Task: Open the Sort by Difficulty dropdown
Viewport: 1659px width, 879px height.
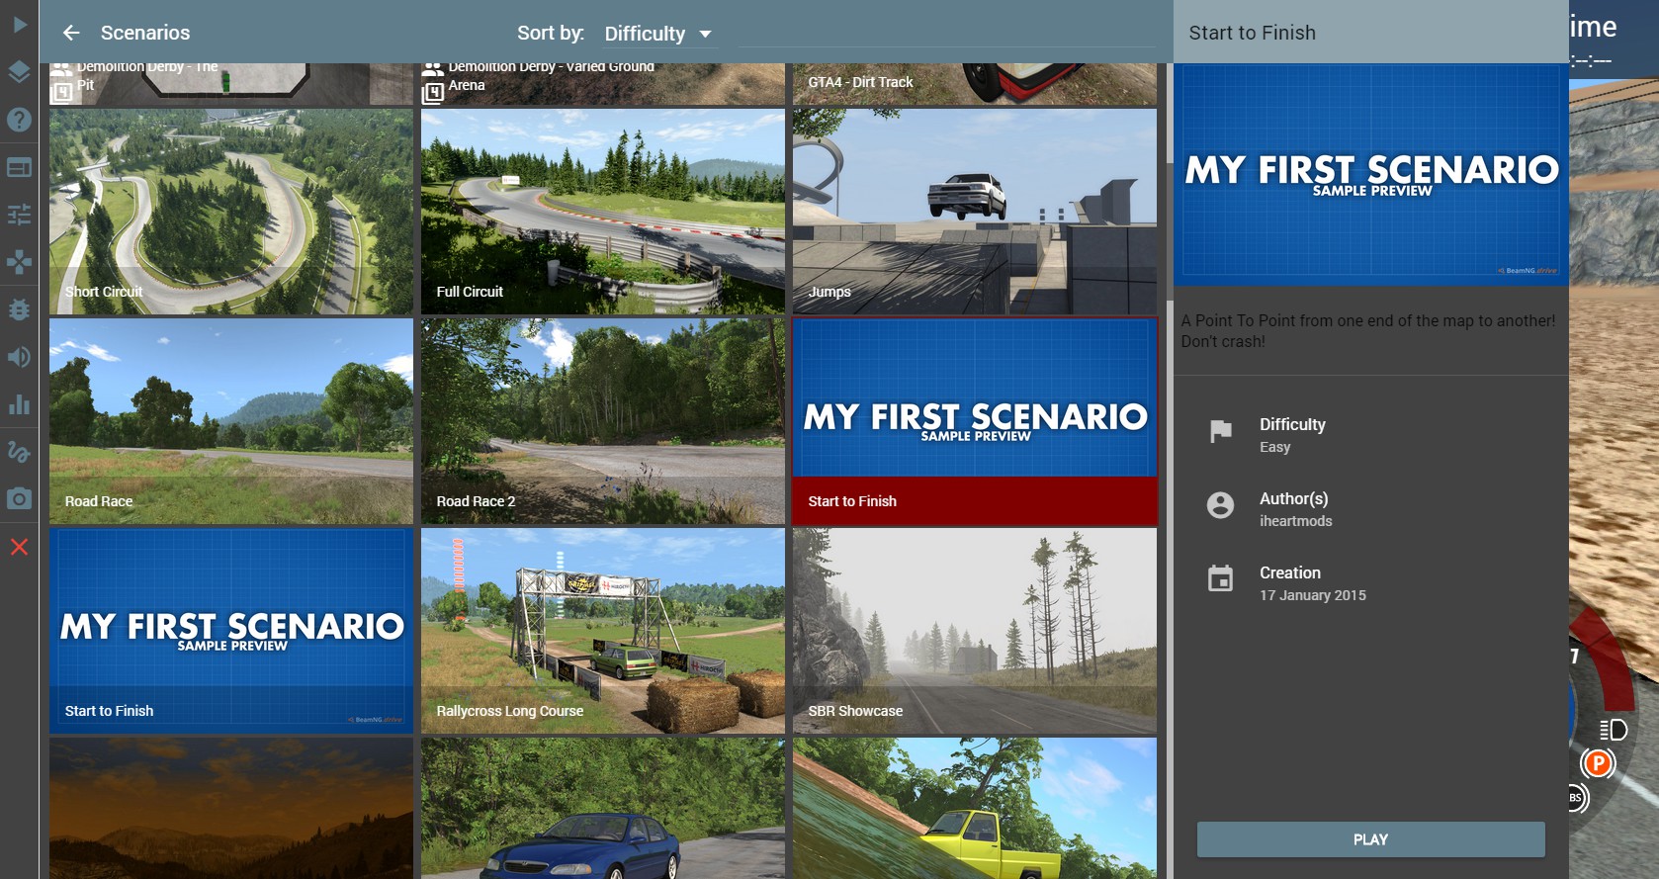Action: point(657,34)
